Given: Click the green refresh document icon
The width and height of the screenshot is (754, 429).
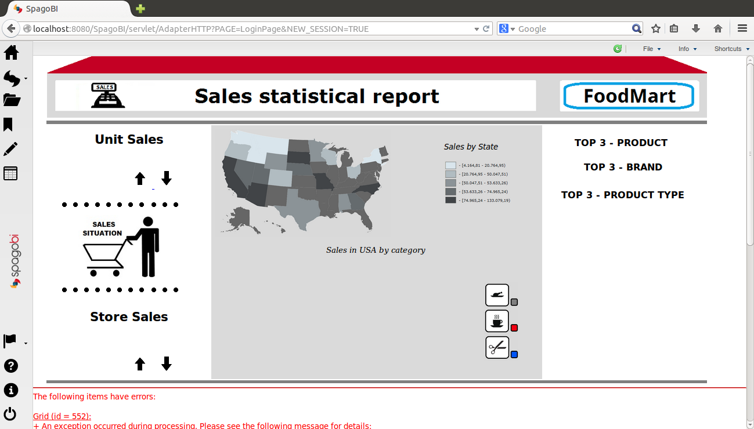Looking at the screenshot, I should (x=618, y=49).
